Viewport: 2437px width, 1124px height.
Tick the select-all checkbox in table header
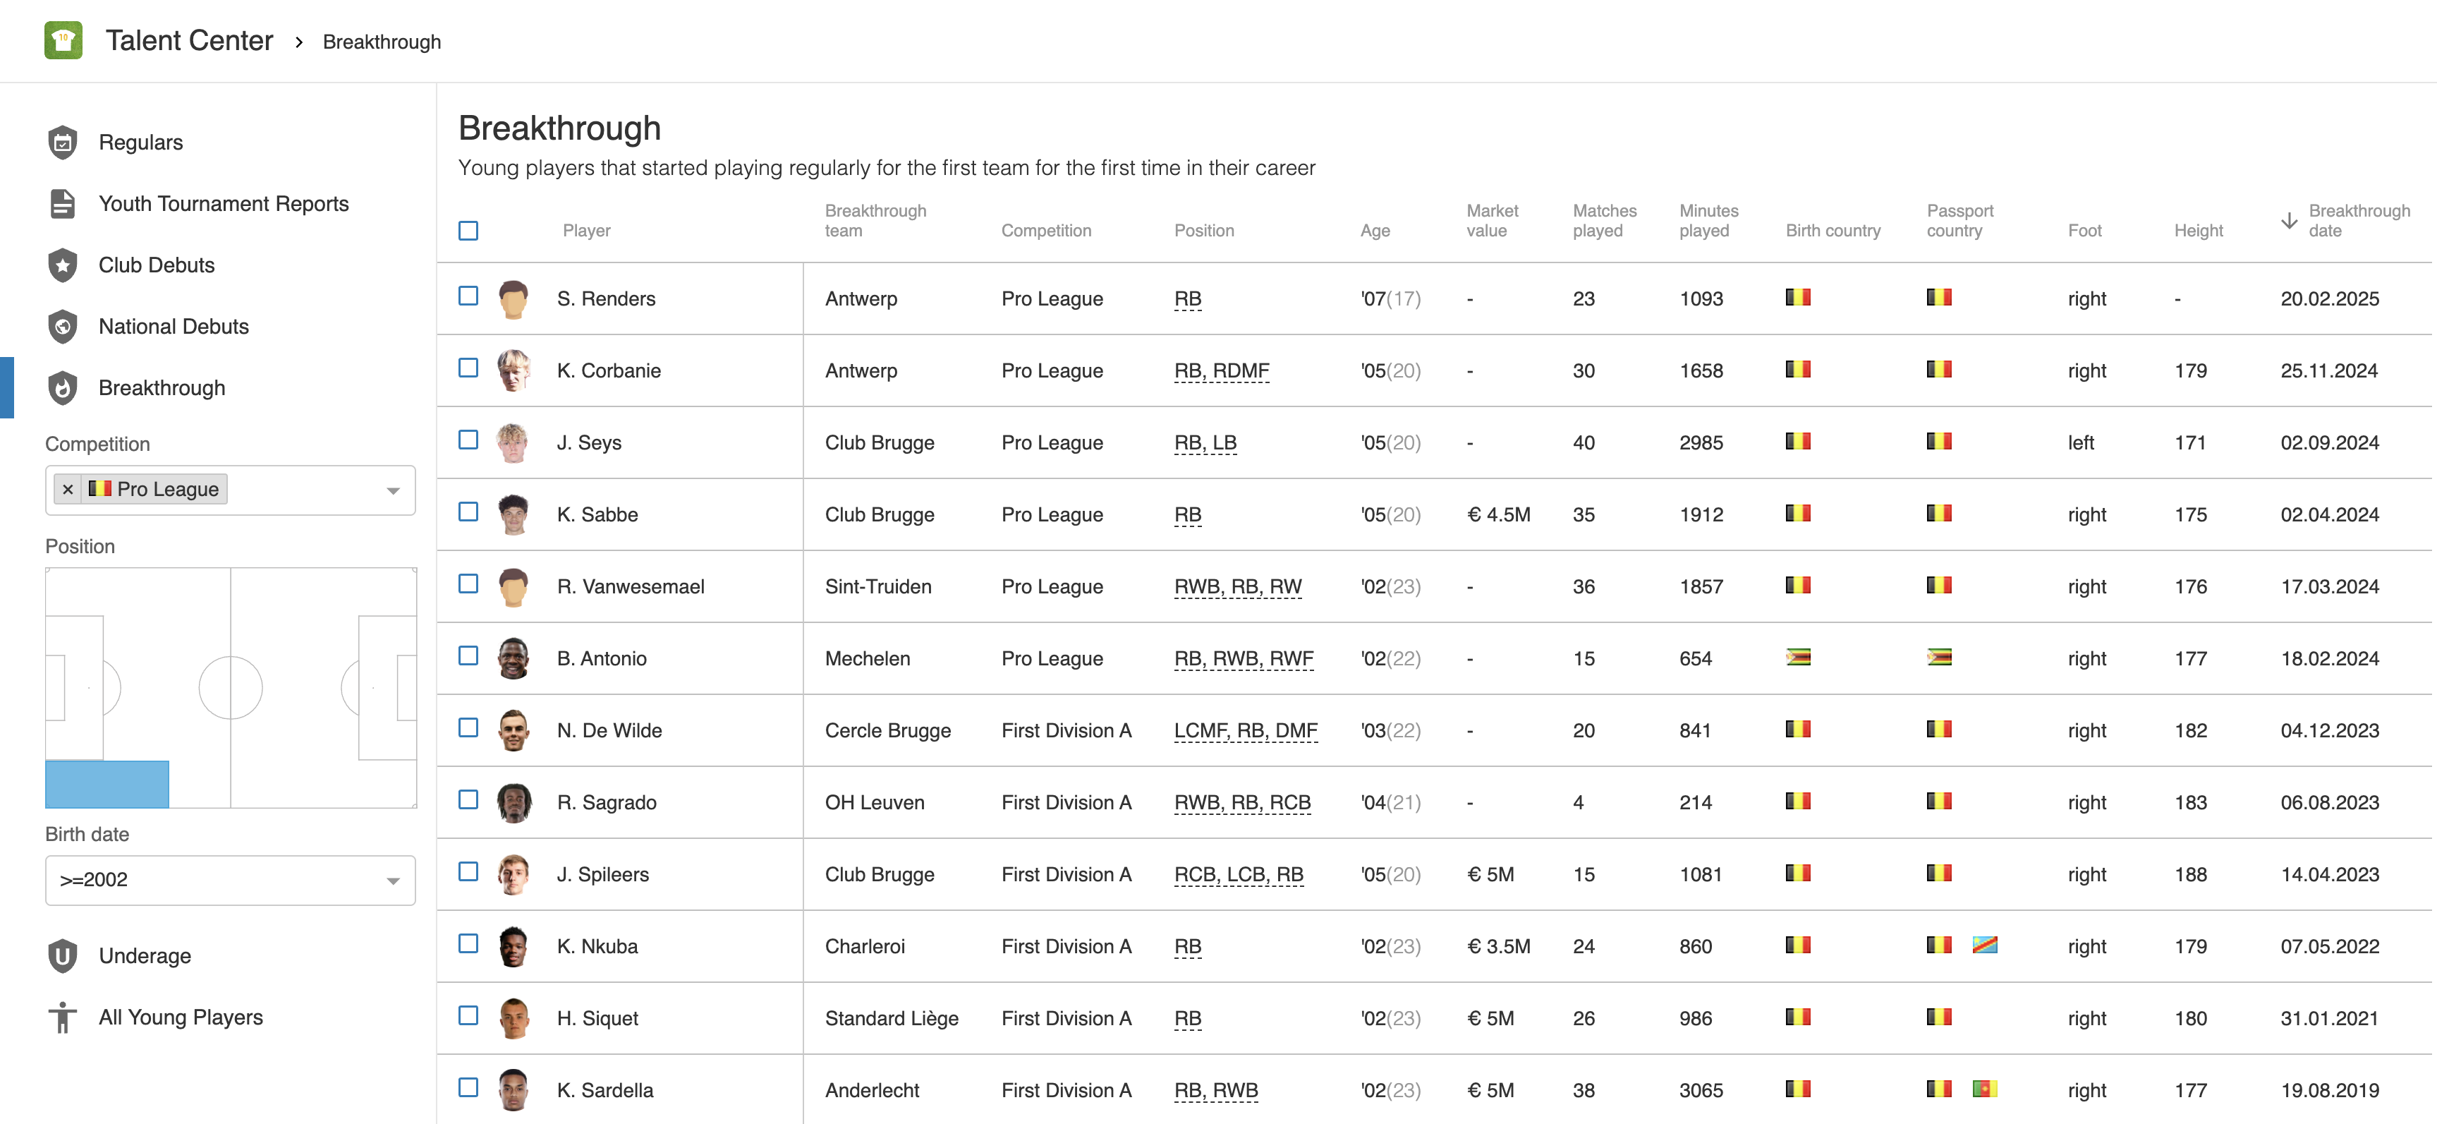tap(468, 230)
